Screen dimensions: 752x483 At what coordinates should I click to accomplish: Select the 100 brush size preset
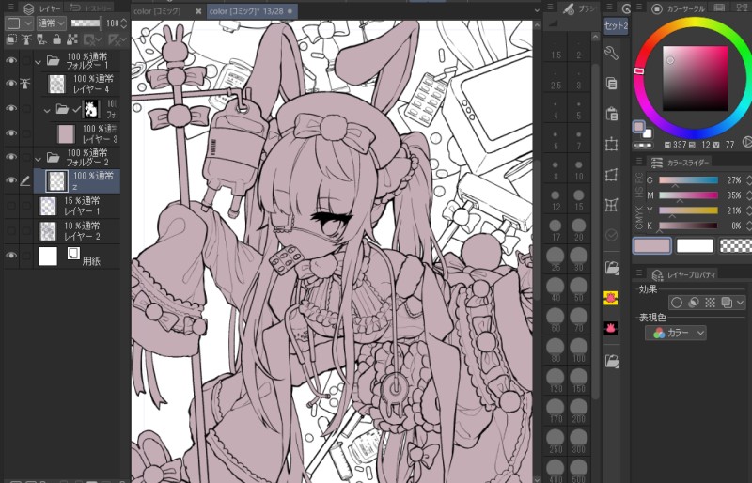pyautogui.click(x=579, y=351)
